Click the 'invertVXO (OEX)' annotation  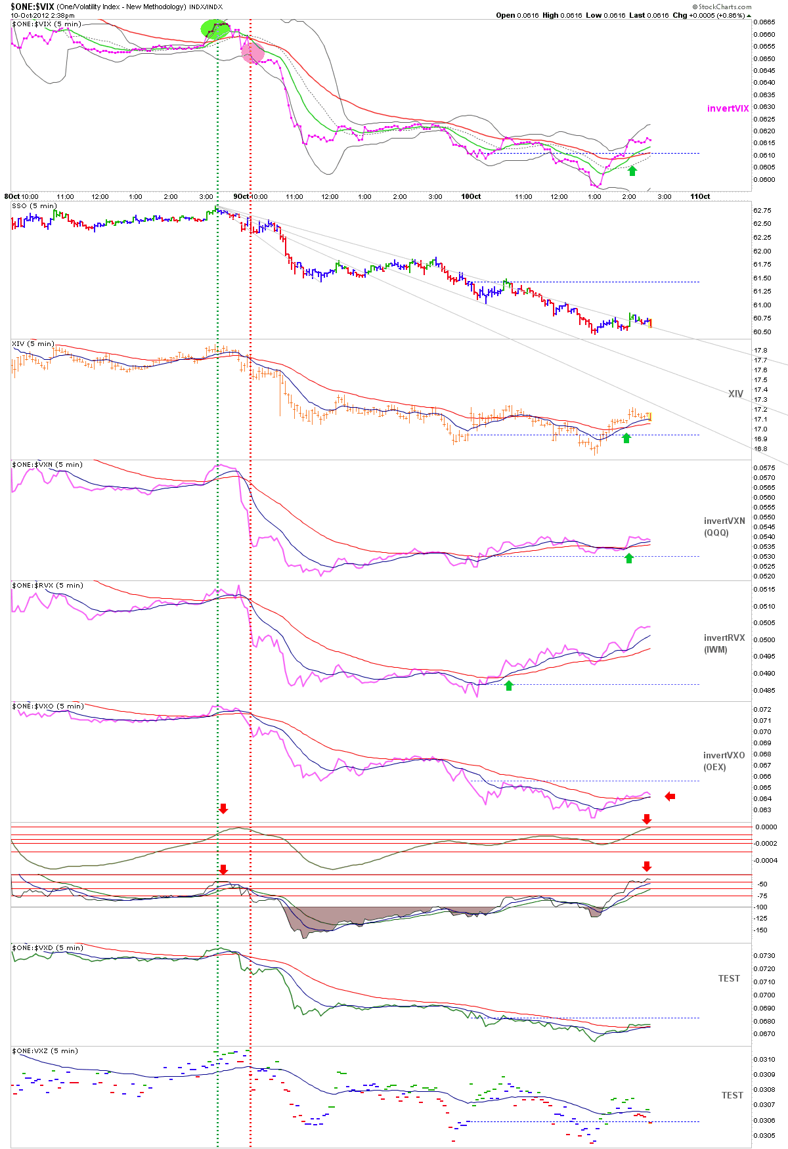pos(724,761)
